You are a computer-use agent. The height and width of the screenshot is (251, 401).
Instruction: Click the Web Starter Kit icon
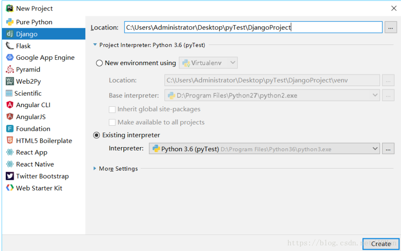click(x=10, y=188)
